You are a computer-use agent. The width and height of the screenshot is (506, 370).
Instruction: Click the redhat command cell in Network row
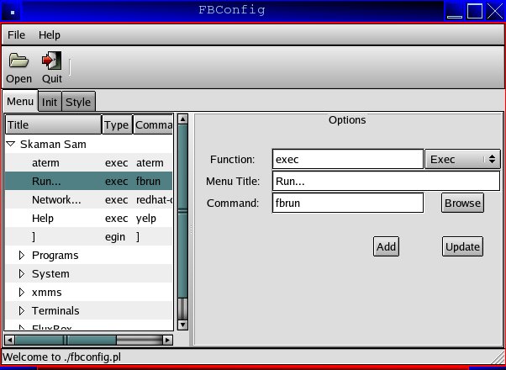tap(154, 199)
